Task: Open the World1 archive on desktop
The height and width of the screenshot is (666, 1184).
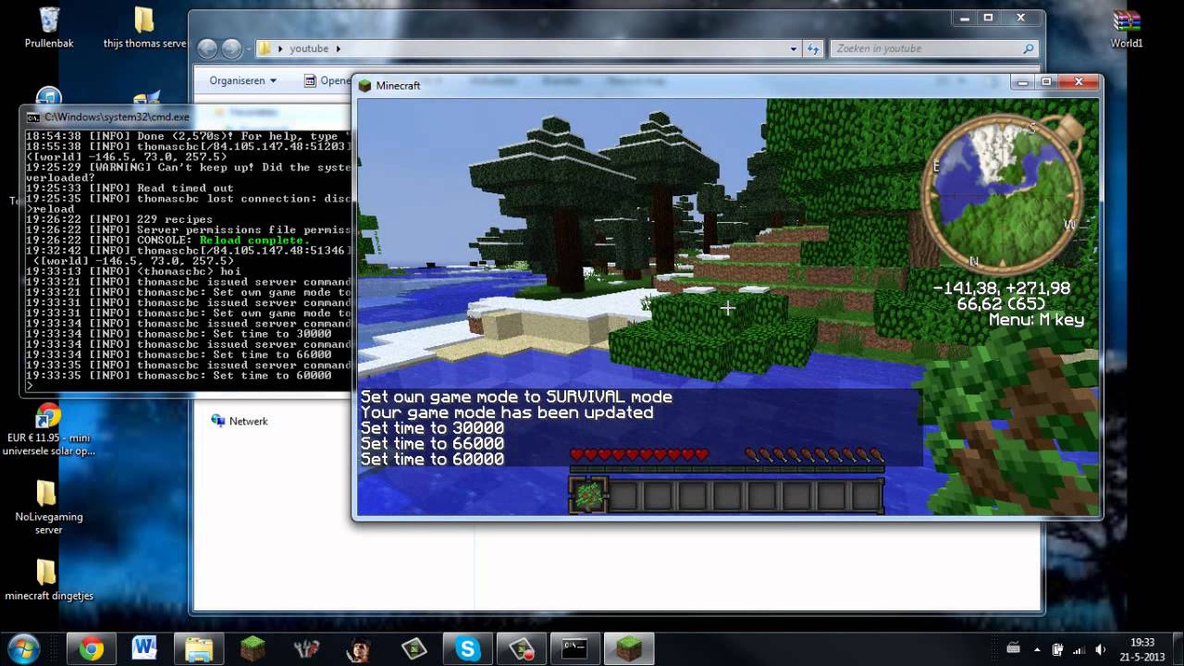Action: [x=1127, y=28]
